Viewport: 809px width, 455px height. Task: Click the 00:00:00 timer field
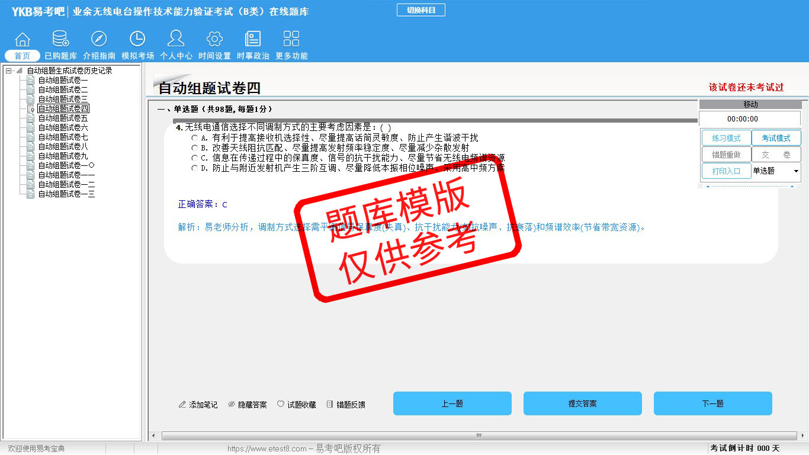pos(750,119)
